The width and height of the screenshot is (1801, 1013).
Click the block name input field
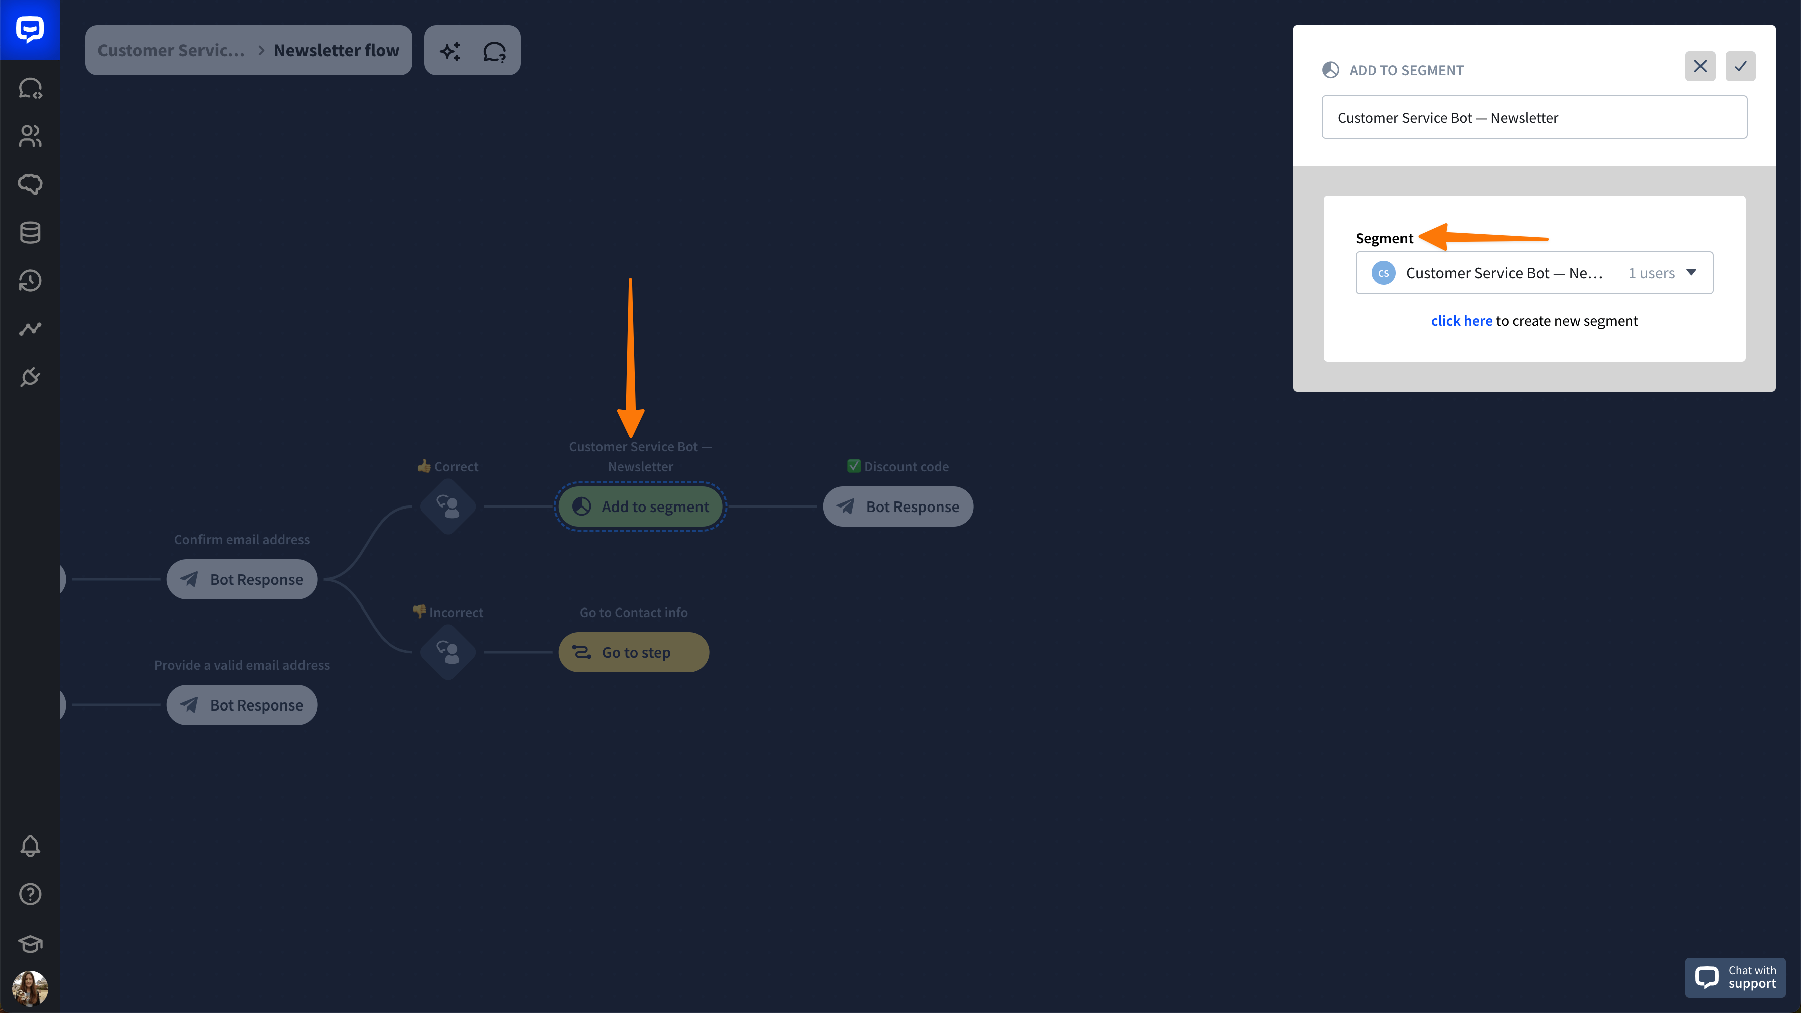pos(1534,118)
